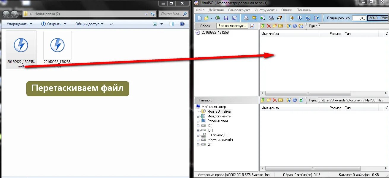
Task: Click the boot info checkmark icon beside Без самозагрузки
Action: (253, 26)
